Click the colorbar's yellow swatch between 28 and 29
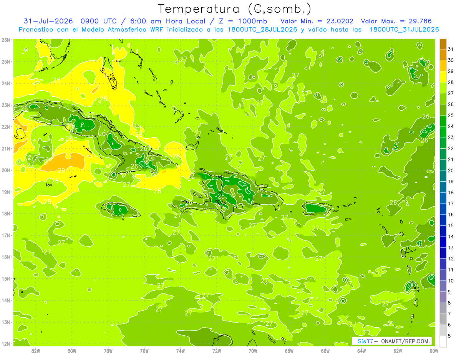Image resolution: width=461 pixels, height=356 pixels. pyautogui.click(x=443, y=76)
